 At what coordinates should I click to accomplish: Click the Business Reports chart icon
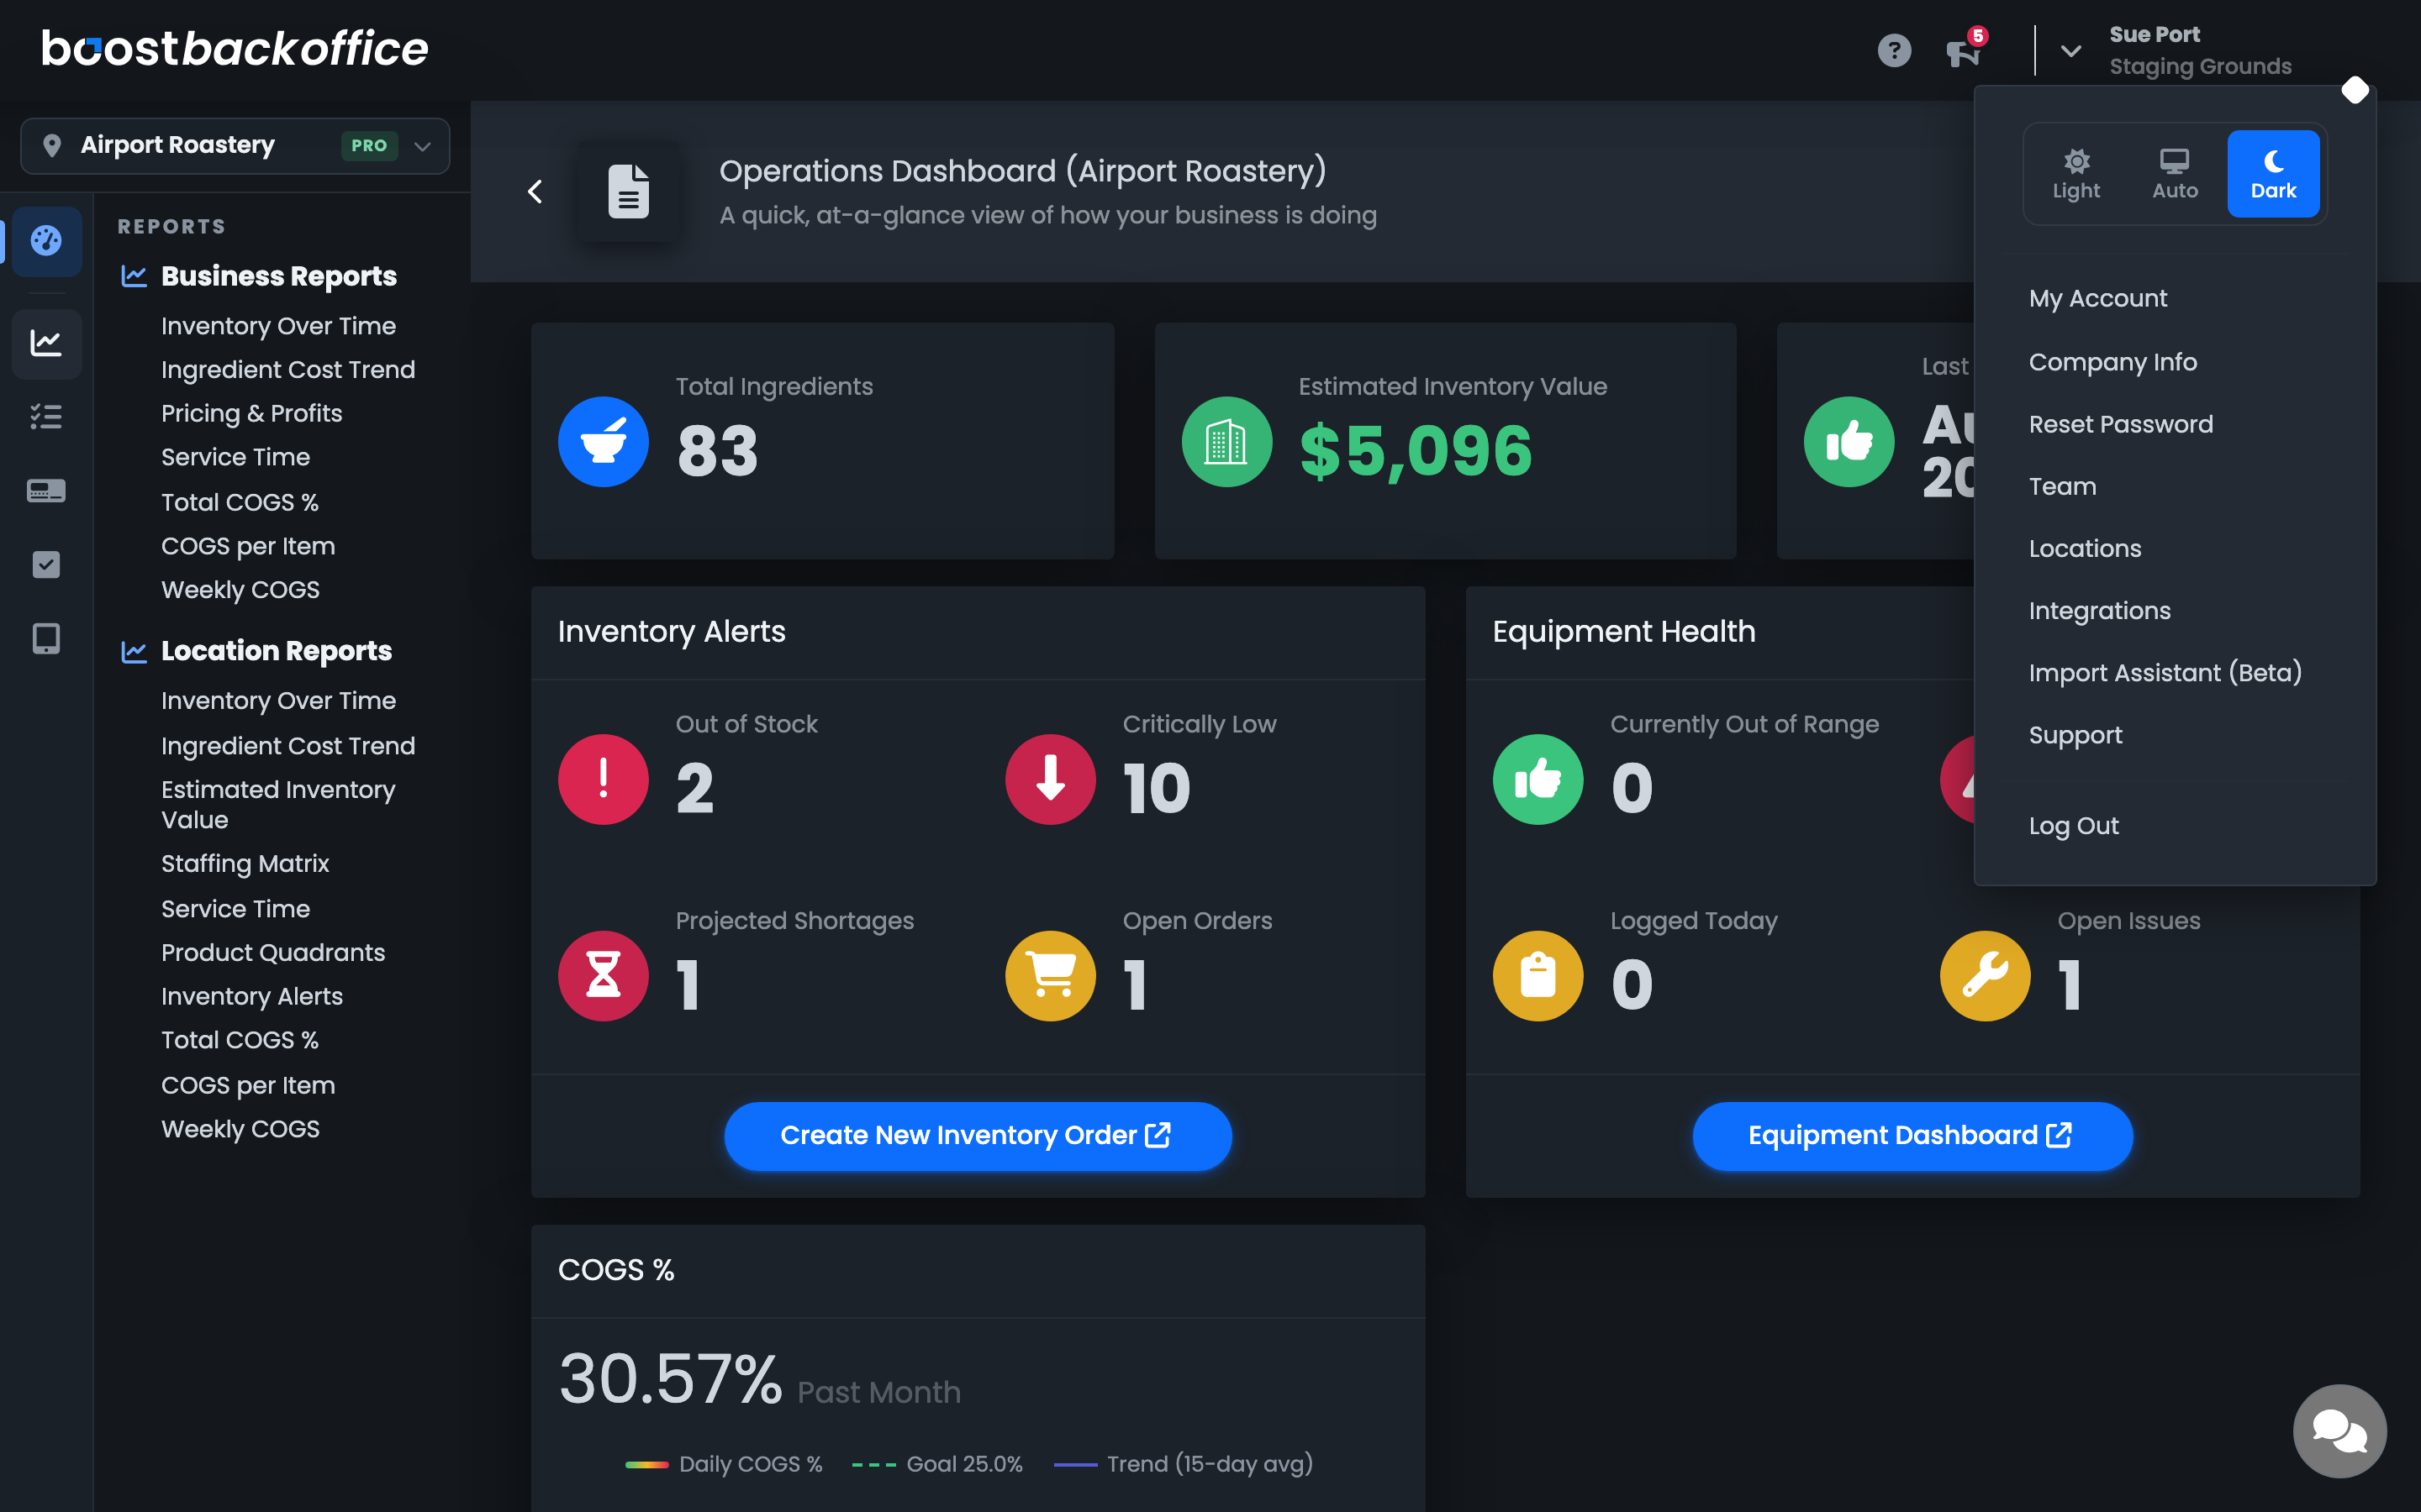pyautogui.click(x=134, y=276)
